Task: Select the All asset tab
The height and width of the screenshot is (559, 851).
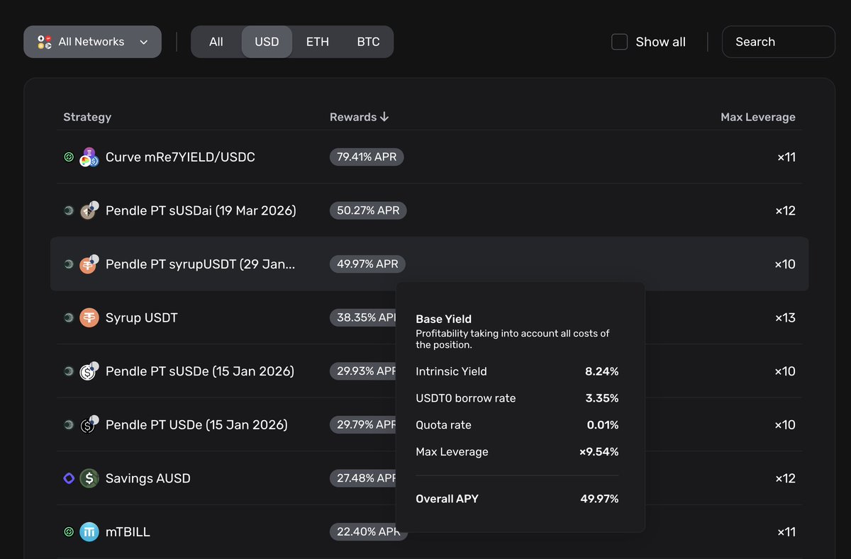Action: tap(216, 42)
